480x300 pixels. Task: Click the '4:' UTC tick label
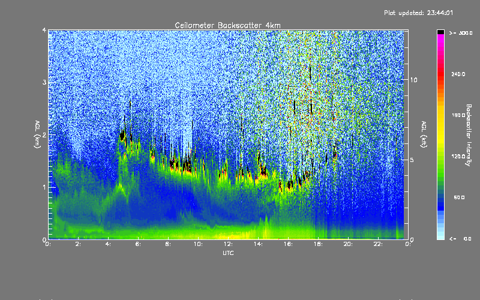109,244
